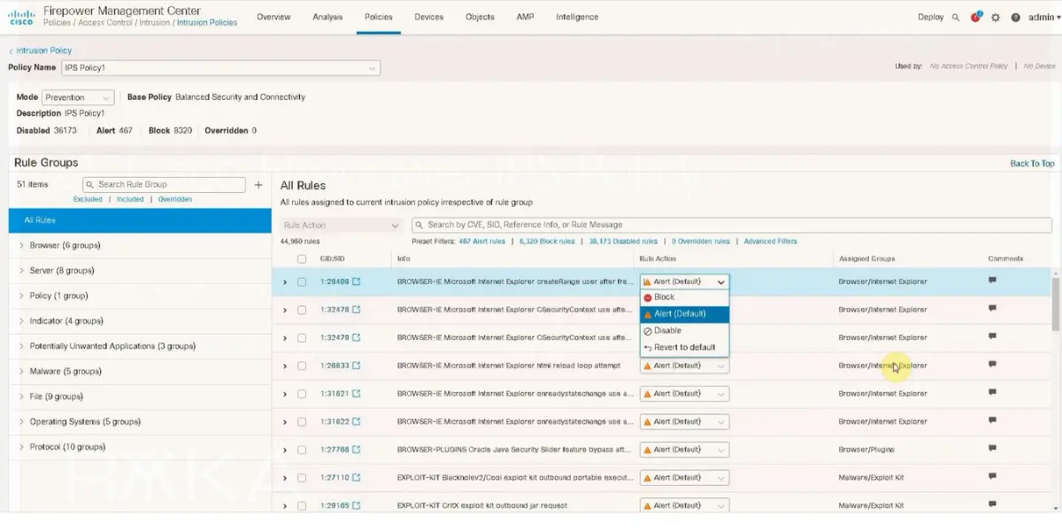The width and height of the screenshot is (1062, 531).
Task: Open the help question mark icon
Action: coord(1015,18)
